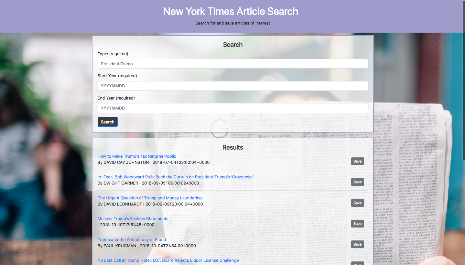
Task: Save the article about Trump's Tax Returns
Action: click(357, 161)
